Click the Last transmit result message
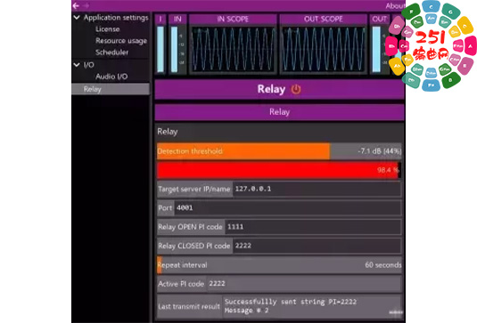 (311, 306)
